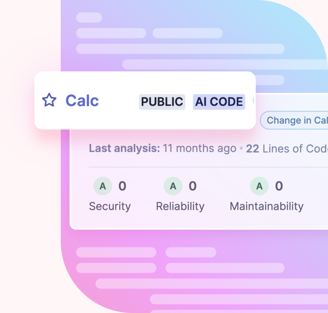The width and height of the screenshot is (328, 313).
Task: Click the Maintainability label
Action: click(266, 207)
